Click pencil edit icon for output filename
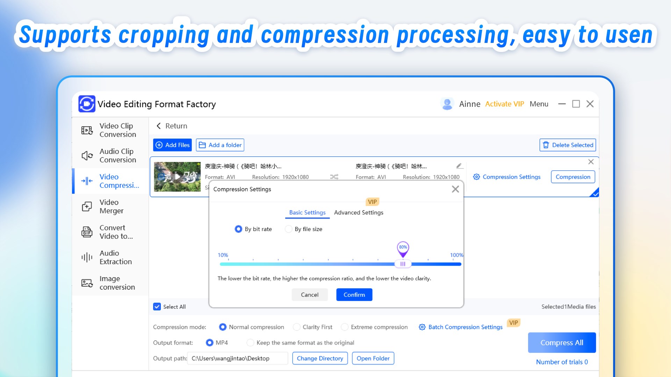This screenshot has height=377, width=671. coord(460,166)
